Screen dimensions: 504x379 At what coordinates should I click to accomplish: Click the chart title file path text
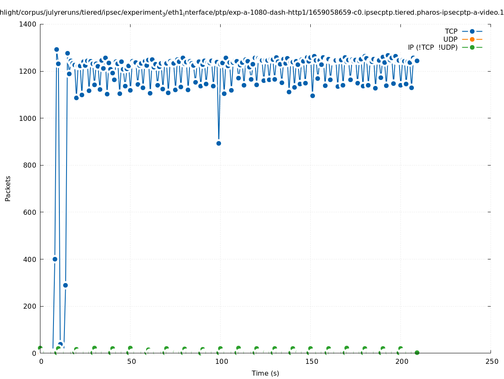point(252,13)
